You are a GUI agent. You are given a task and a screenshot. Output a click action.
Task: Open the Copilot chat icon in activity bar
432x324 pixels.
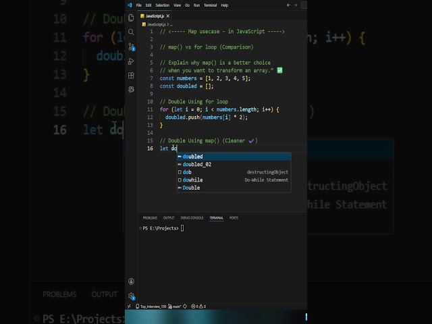[x=131, y=89]
